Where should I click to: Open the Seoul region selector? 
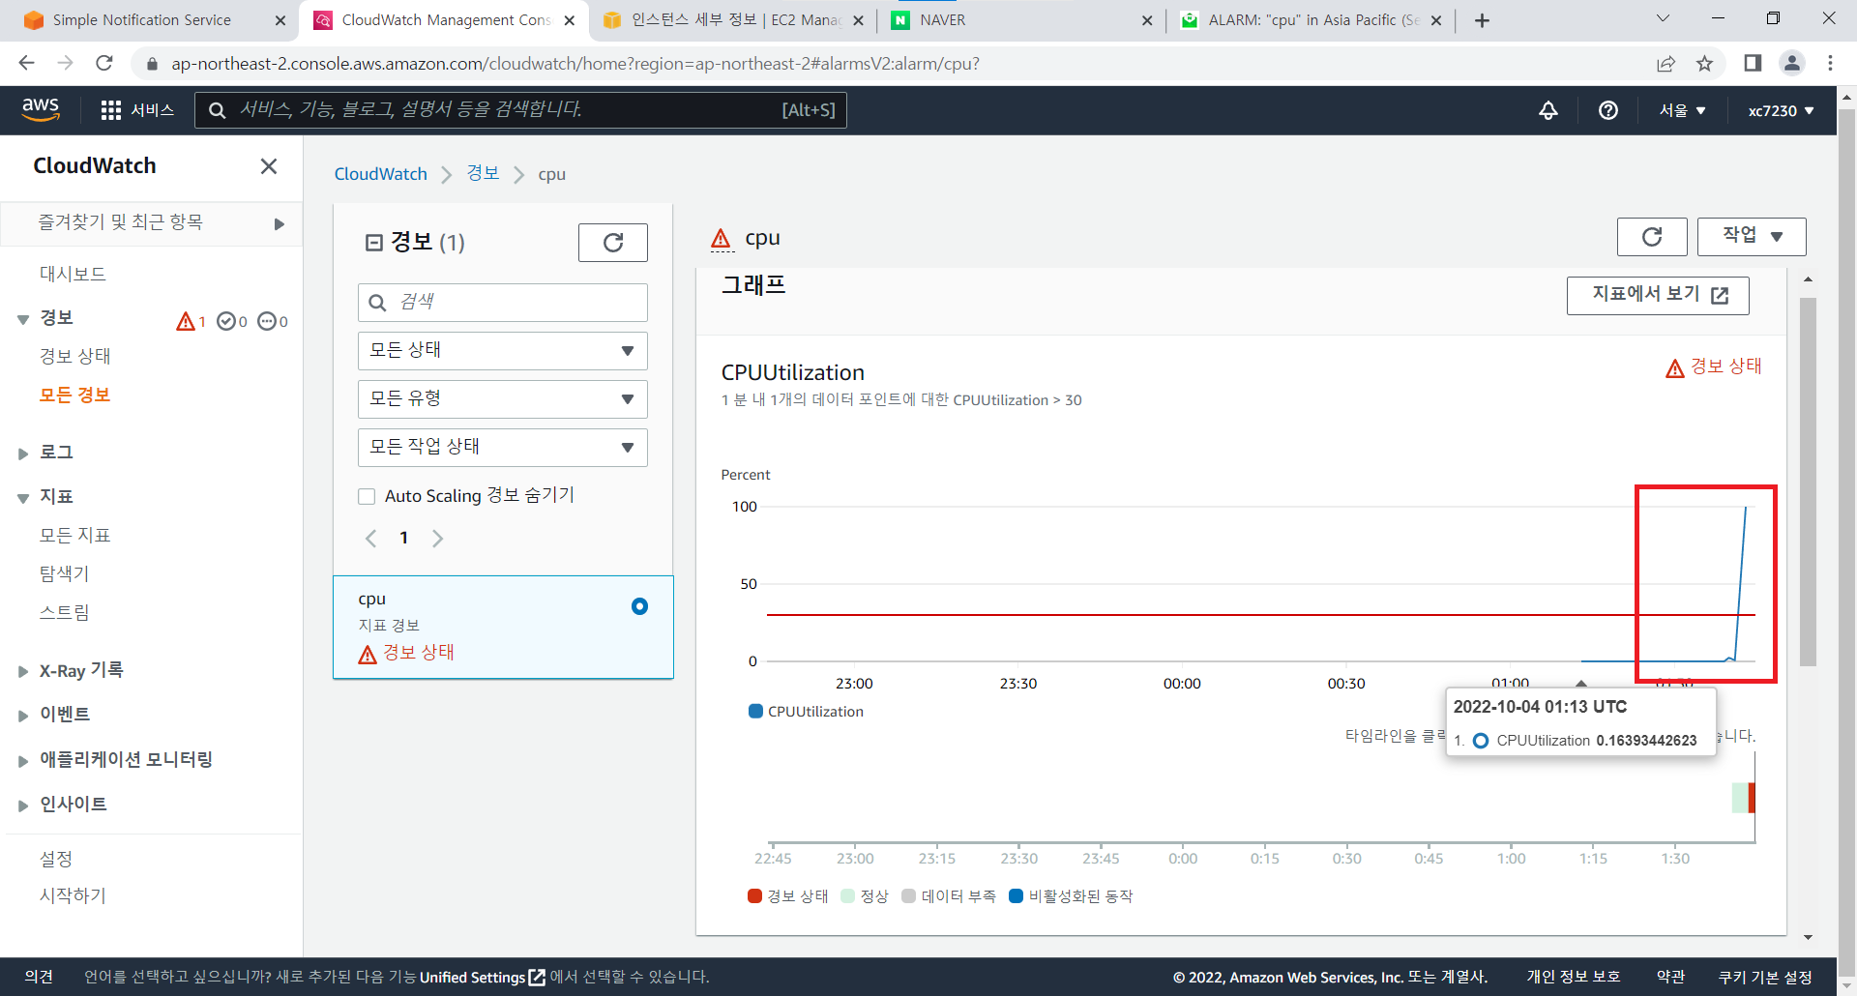click(x=1683, y=110)
